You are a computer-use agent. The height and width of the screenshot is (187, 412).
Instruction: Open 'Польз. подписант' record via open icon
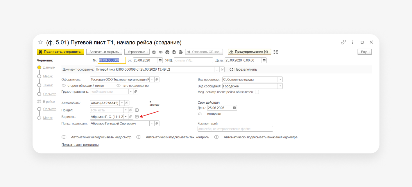(x=157, y=123)
